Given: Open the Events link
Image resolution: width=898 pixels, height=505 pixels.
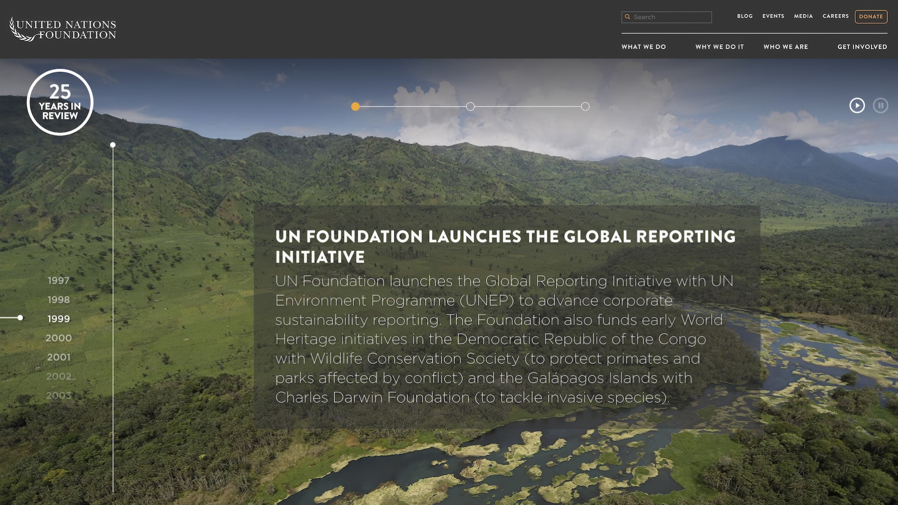Looking at the screenshot, I should (773, 16).
